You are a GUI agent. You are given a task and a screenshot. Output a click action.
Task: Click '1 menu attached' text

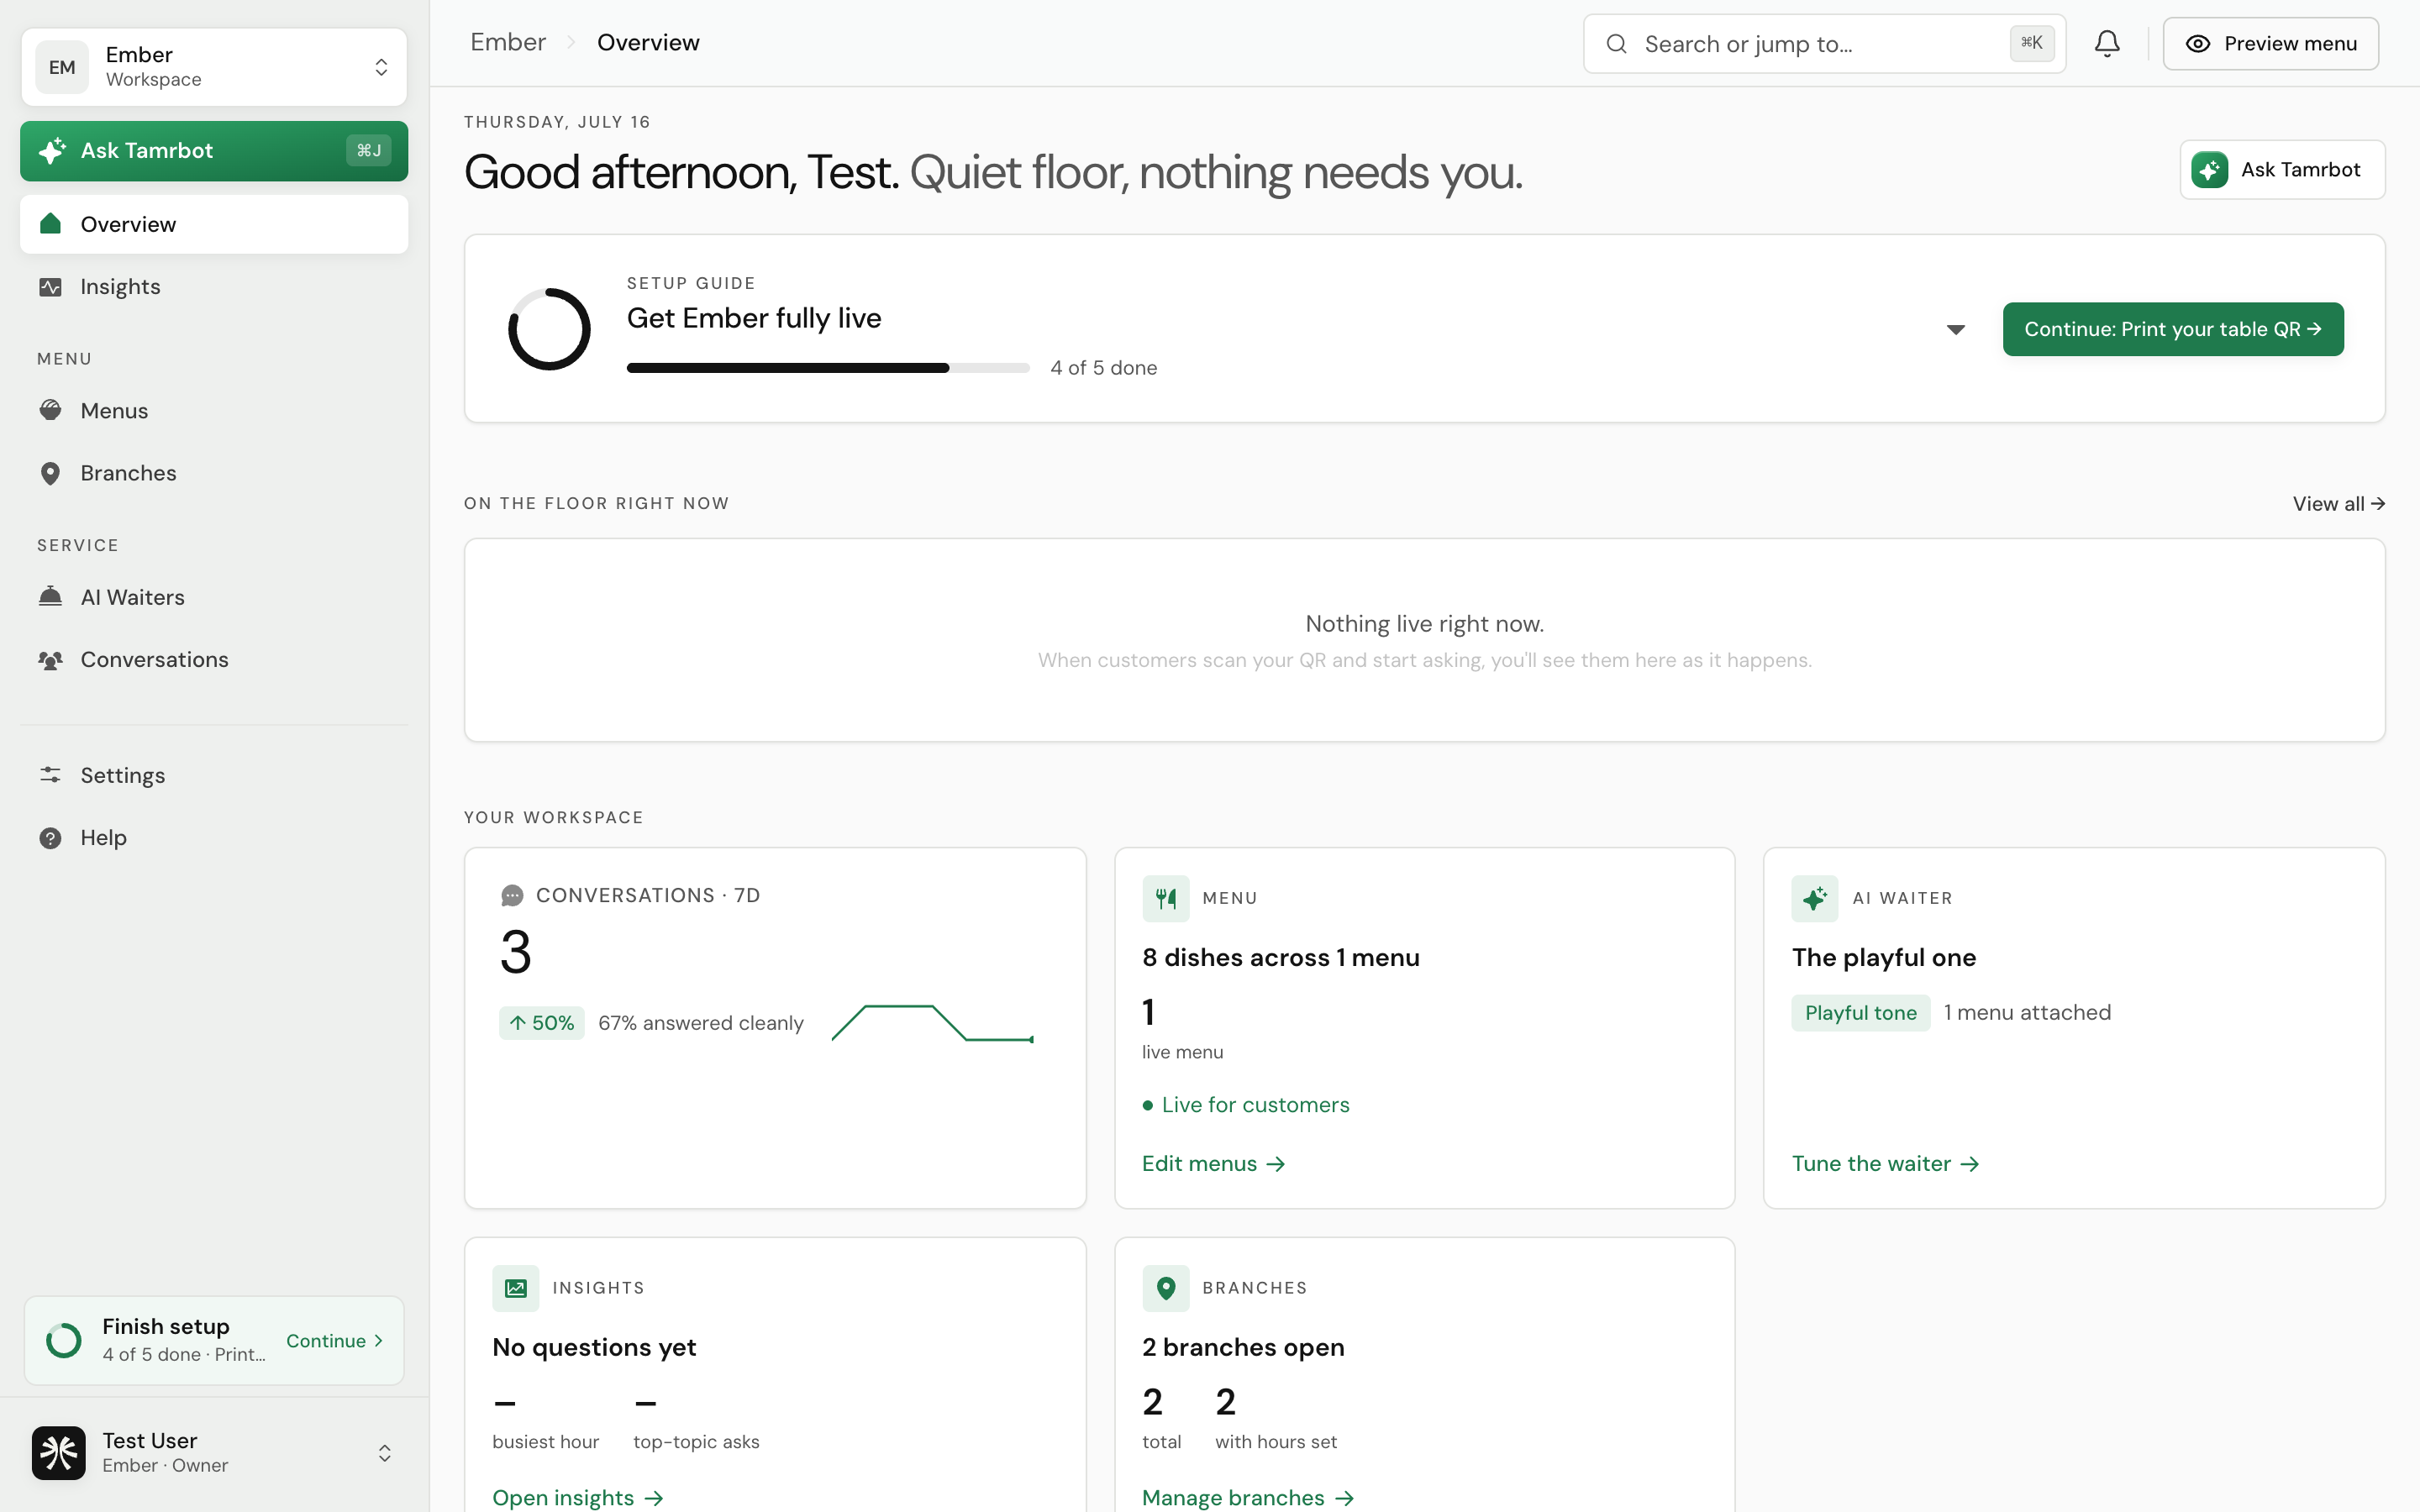[x=2027, y=1013]
